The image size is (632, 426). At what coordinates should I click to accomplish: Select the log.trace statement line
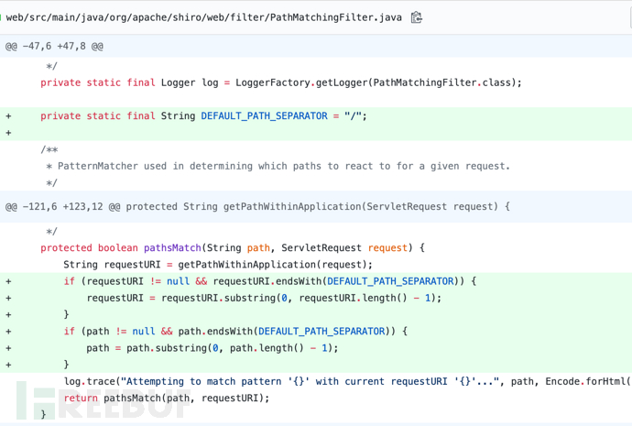pyautogui.click(x=339, y=381)
